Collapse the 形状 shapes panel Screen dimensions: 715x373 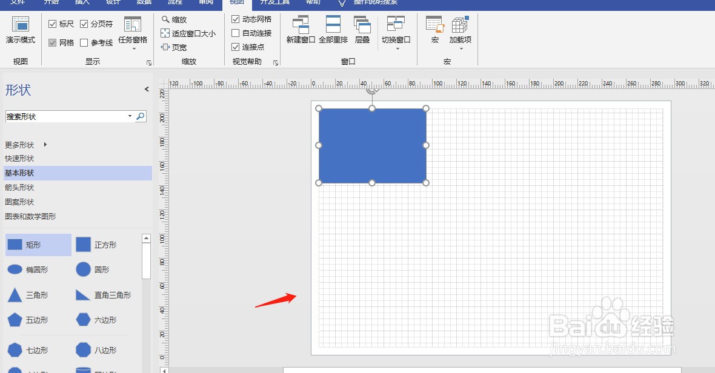pos(147,89)
